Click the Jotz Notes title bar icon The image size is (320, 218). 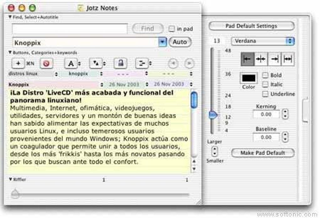click(x=81, y=8)
